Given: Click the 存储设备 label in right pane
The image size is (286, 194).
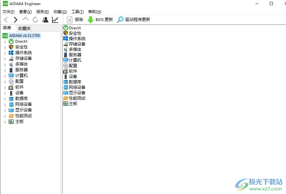Looking at the screenshot, I should coord(77,44).
